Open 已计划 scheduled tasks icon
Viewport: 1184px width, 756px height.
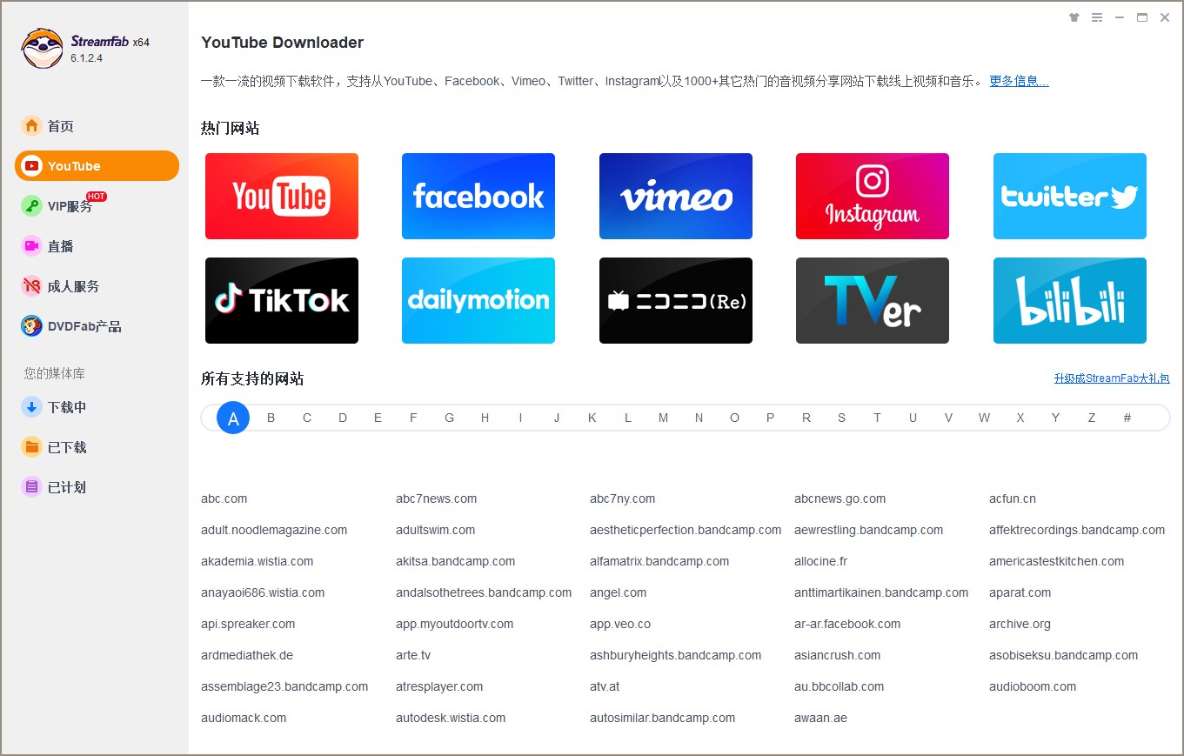coord(32,487)
